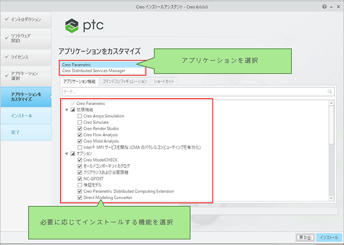This screenshot has height=245, width=344.
Task: Uncheck Creo Mold Analysis
Action: click(80, 141)
